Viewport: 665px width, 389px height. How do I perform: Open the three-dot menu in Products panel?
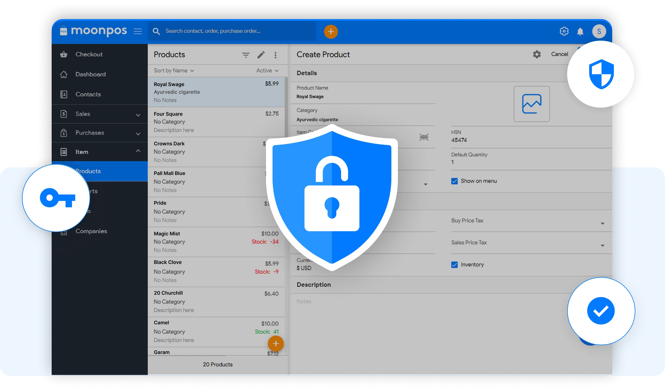pyautogui.click(x=275, y=55)
